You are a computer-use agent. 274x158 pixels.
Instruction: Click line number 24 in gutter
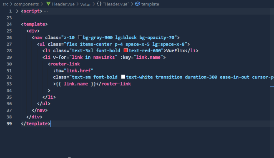[x=9, y=24]
